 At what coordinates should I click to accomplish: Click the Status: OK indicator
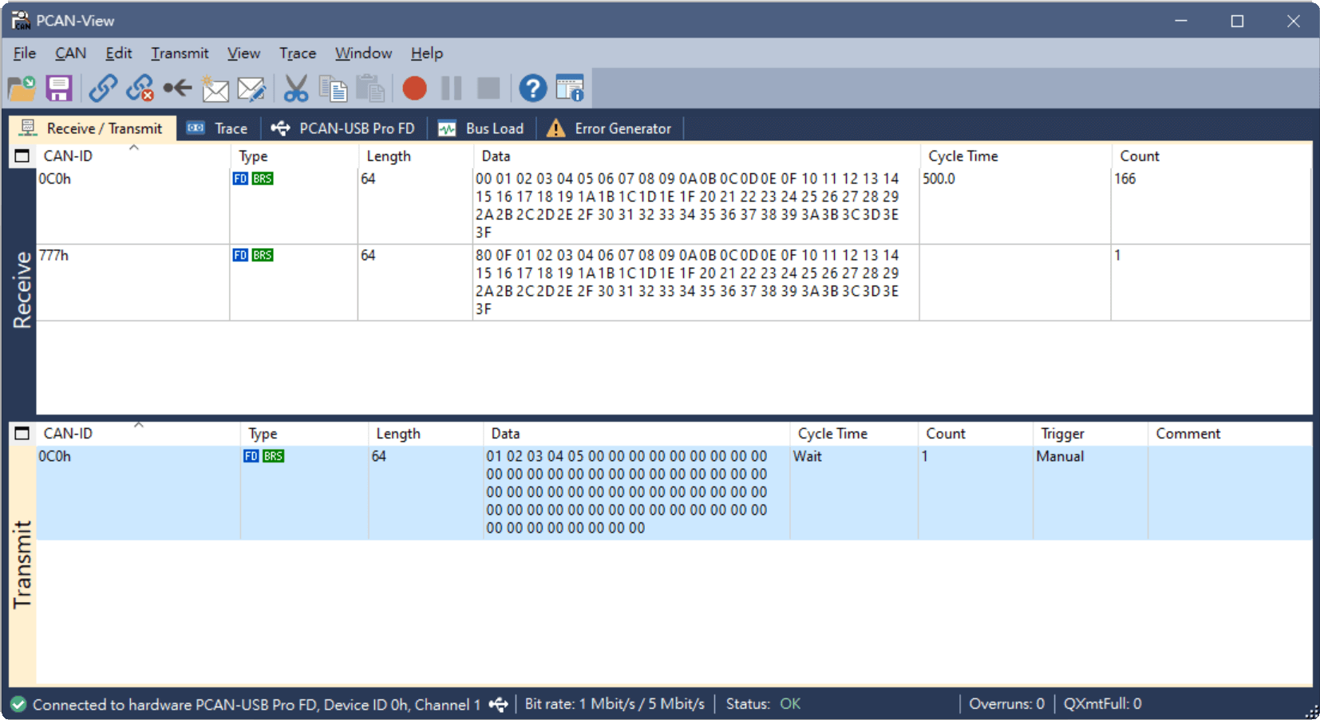click(x=763, y=704)
